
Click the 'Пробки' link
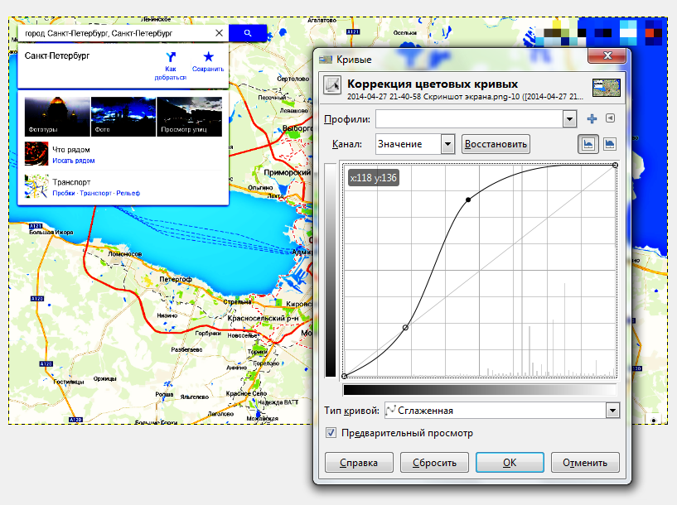point(64,193)
